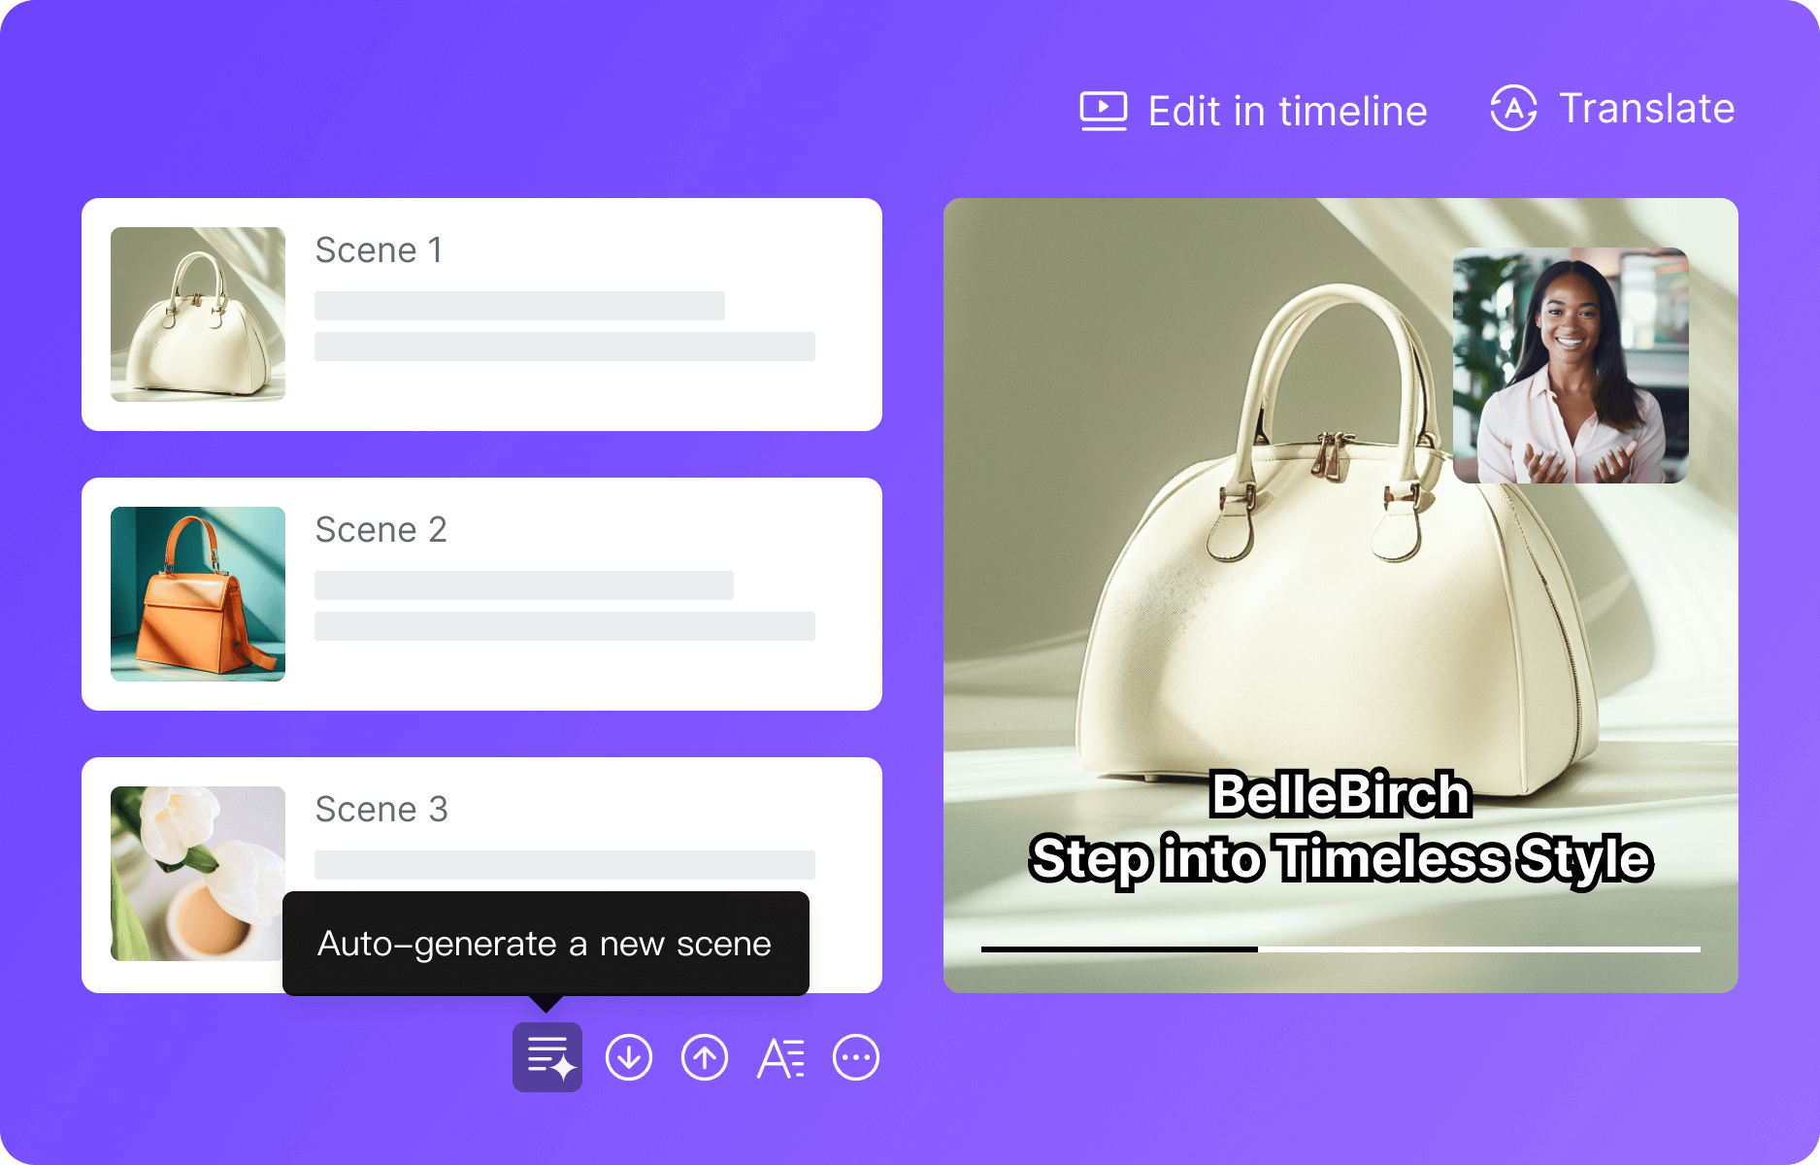Click the video progress bar in preview
1820x1165 pixels.
[1340, 949]
